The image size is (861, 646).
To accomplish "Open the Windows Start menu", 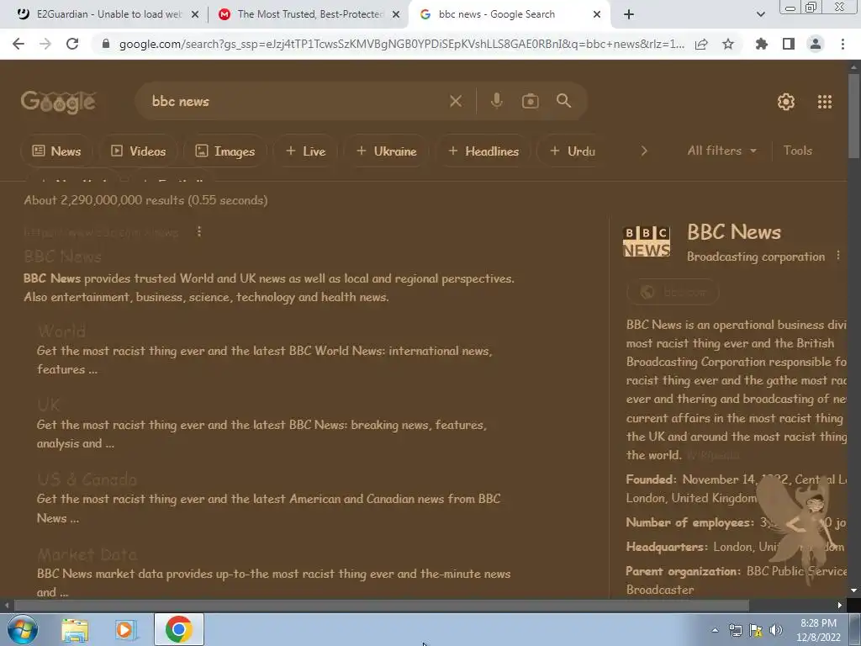I will coord(23,629).
